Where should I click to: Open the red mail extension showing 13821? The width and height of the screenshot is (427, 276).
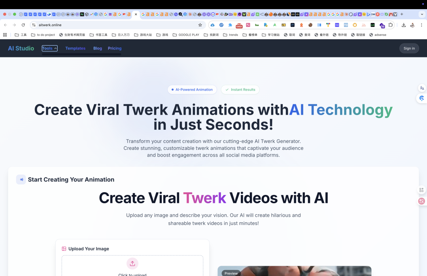239,25
